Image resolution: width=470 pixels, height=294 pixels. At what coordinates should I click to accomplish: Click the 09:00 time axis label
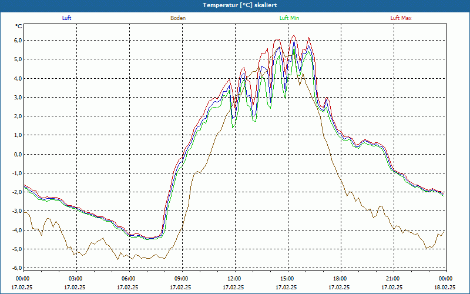click(x=182, y=279)
